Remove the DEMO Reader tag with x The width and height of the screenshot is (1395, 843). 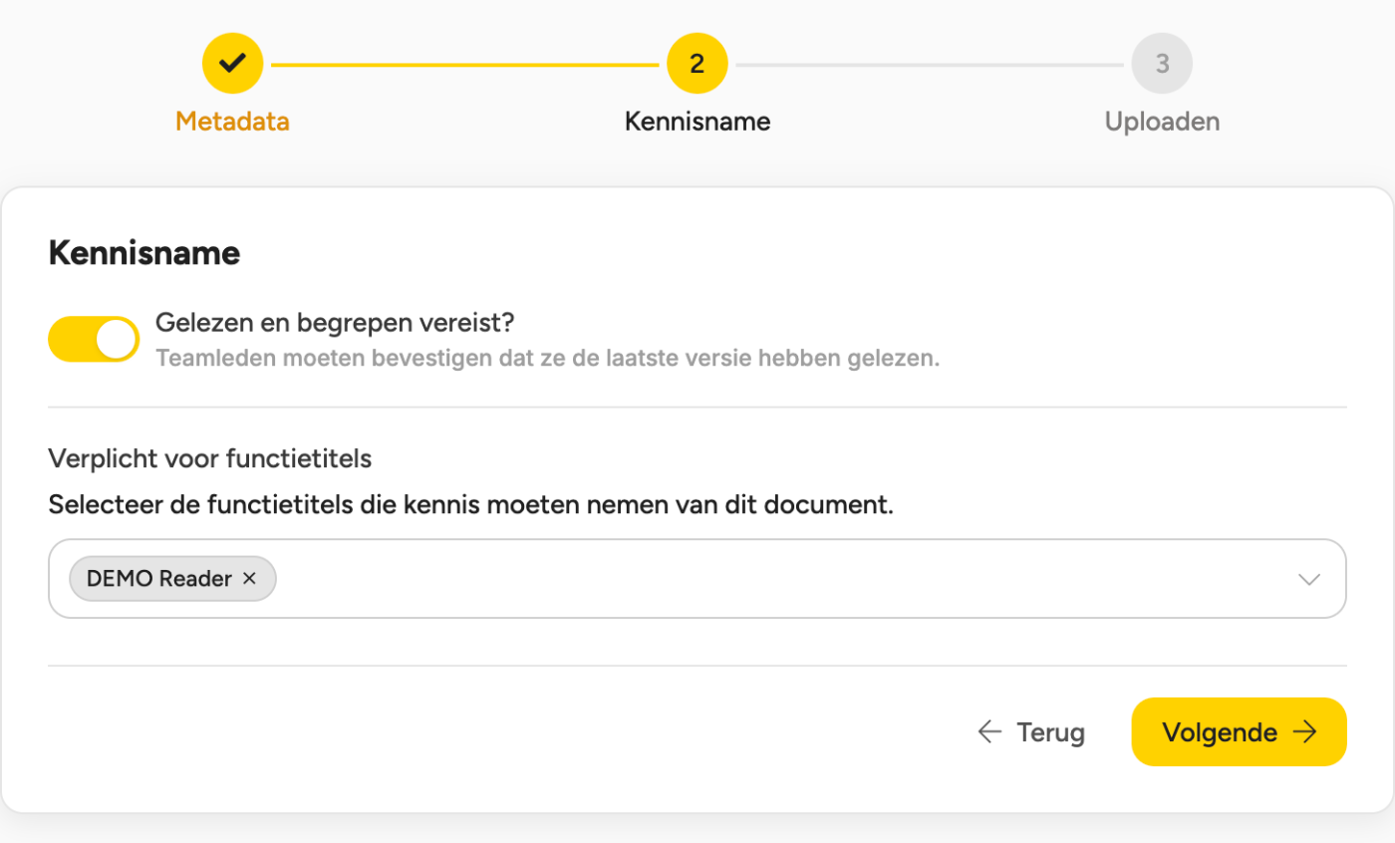pyautogui.click(x=250, y=579)
